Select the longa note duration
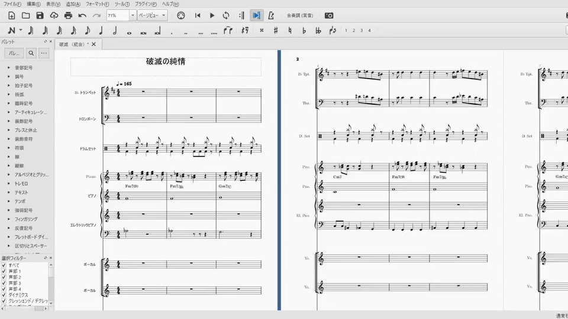The width and height of the screenshot is (568, 319). click(x=157, y=31)
